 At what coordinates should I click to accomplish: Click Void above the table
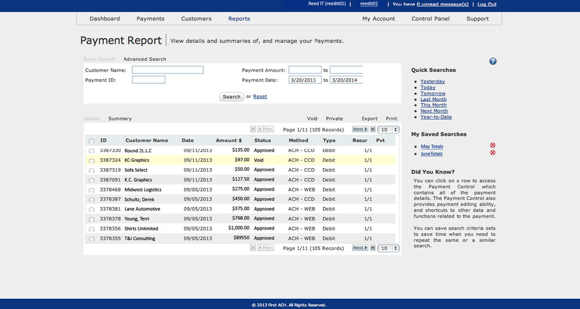point(312,119)
